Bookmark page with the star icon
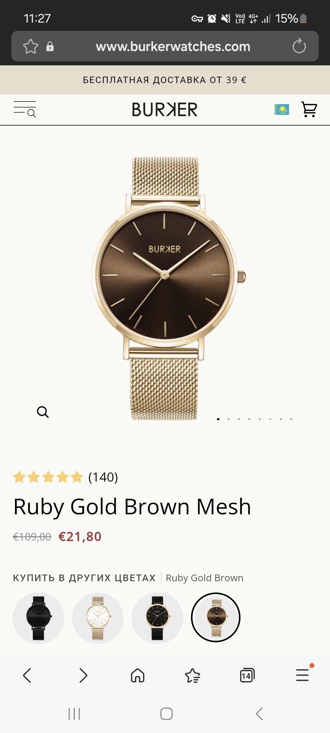This screenshot has height=733, width=330. [31, 46]
